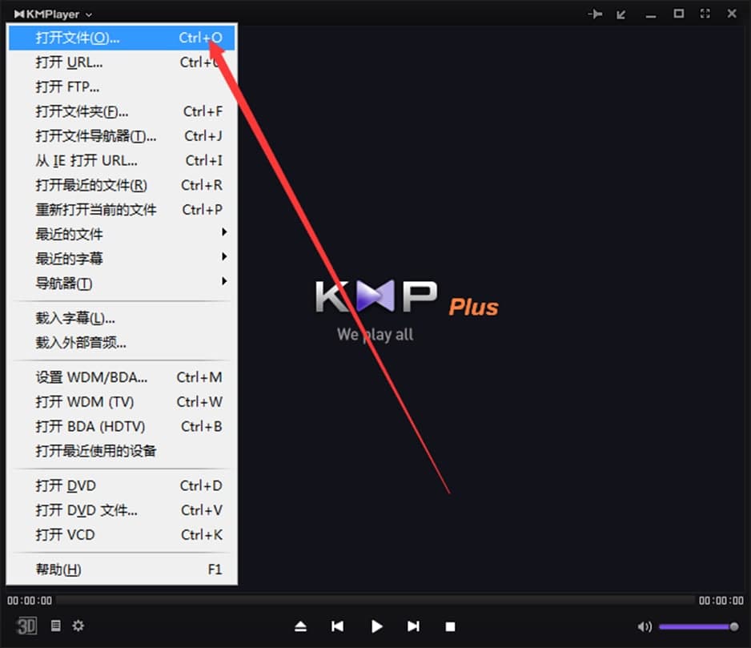Viewport: 751px width, 648px height.
Task: Toggle always-on-top pin in title bar
Action: tap(593, 13)
